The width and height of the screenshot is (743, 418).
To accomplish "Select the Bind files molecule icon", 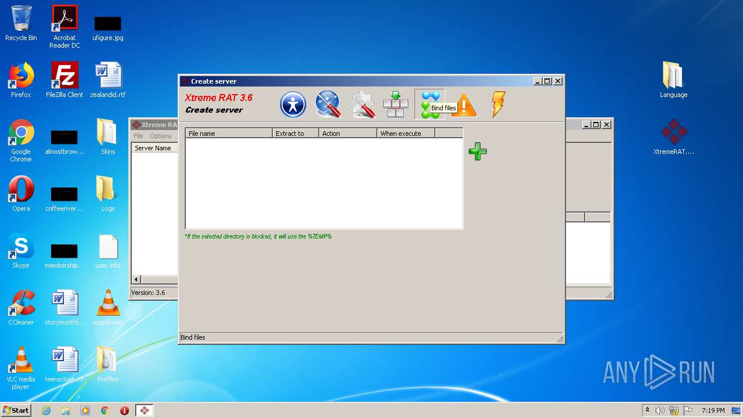I will pyautogui.click(x=430, y=105).
